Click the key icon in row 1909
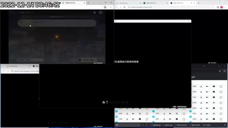 (207, 92)
